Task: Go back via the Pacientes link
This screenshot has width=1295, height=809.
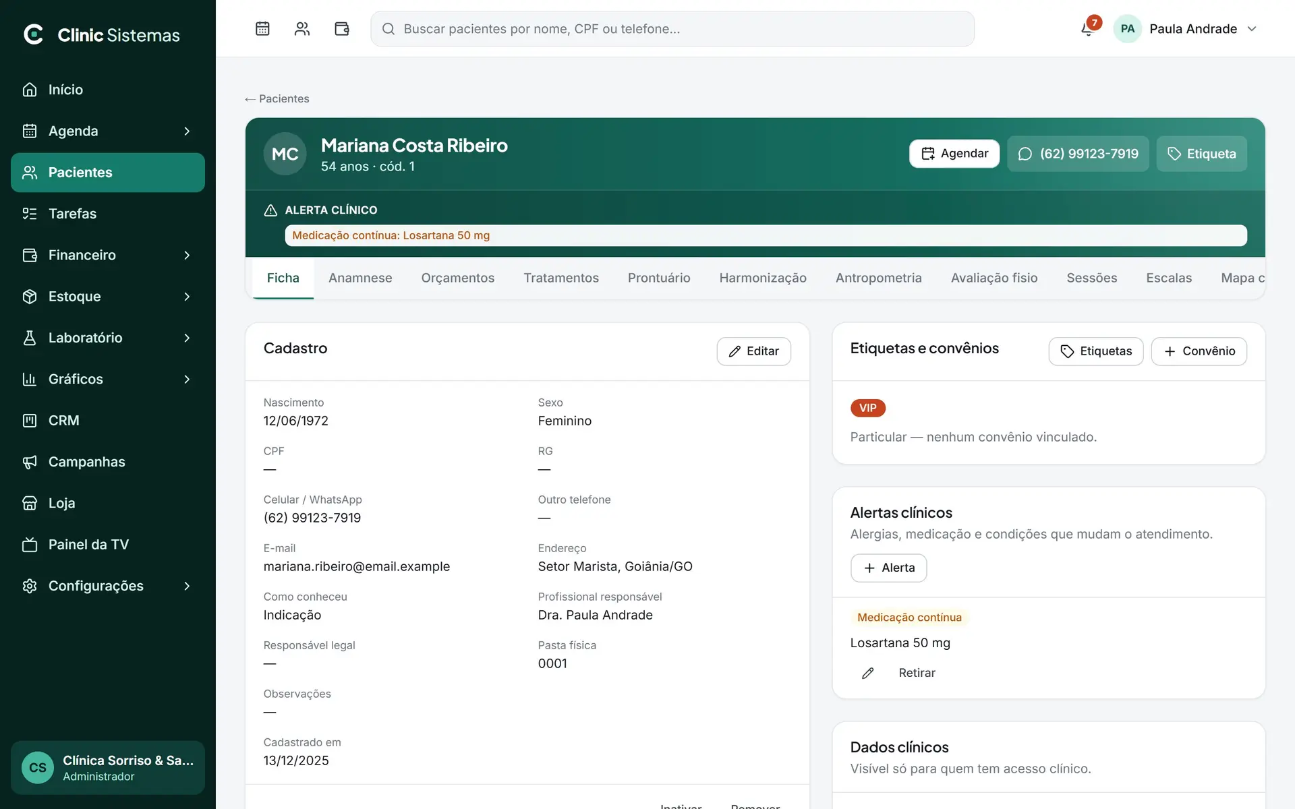Action: pos(277,98)
